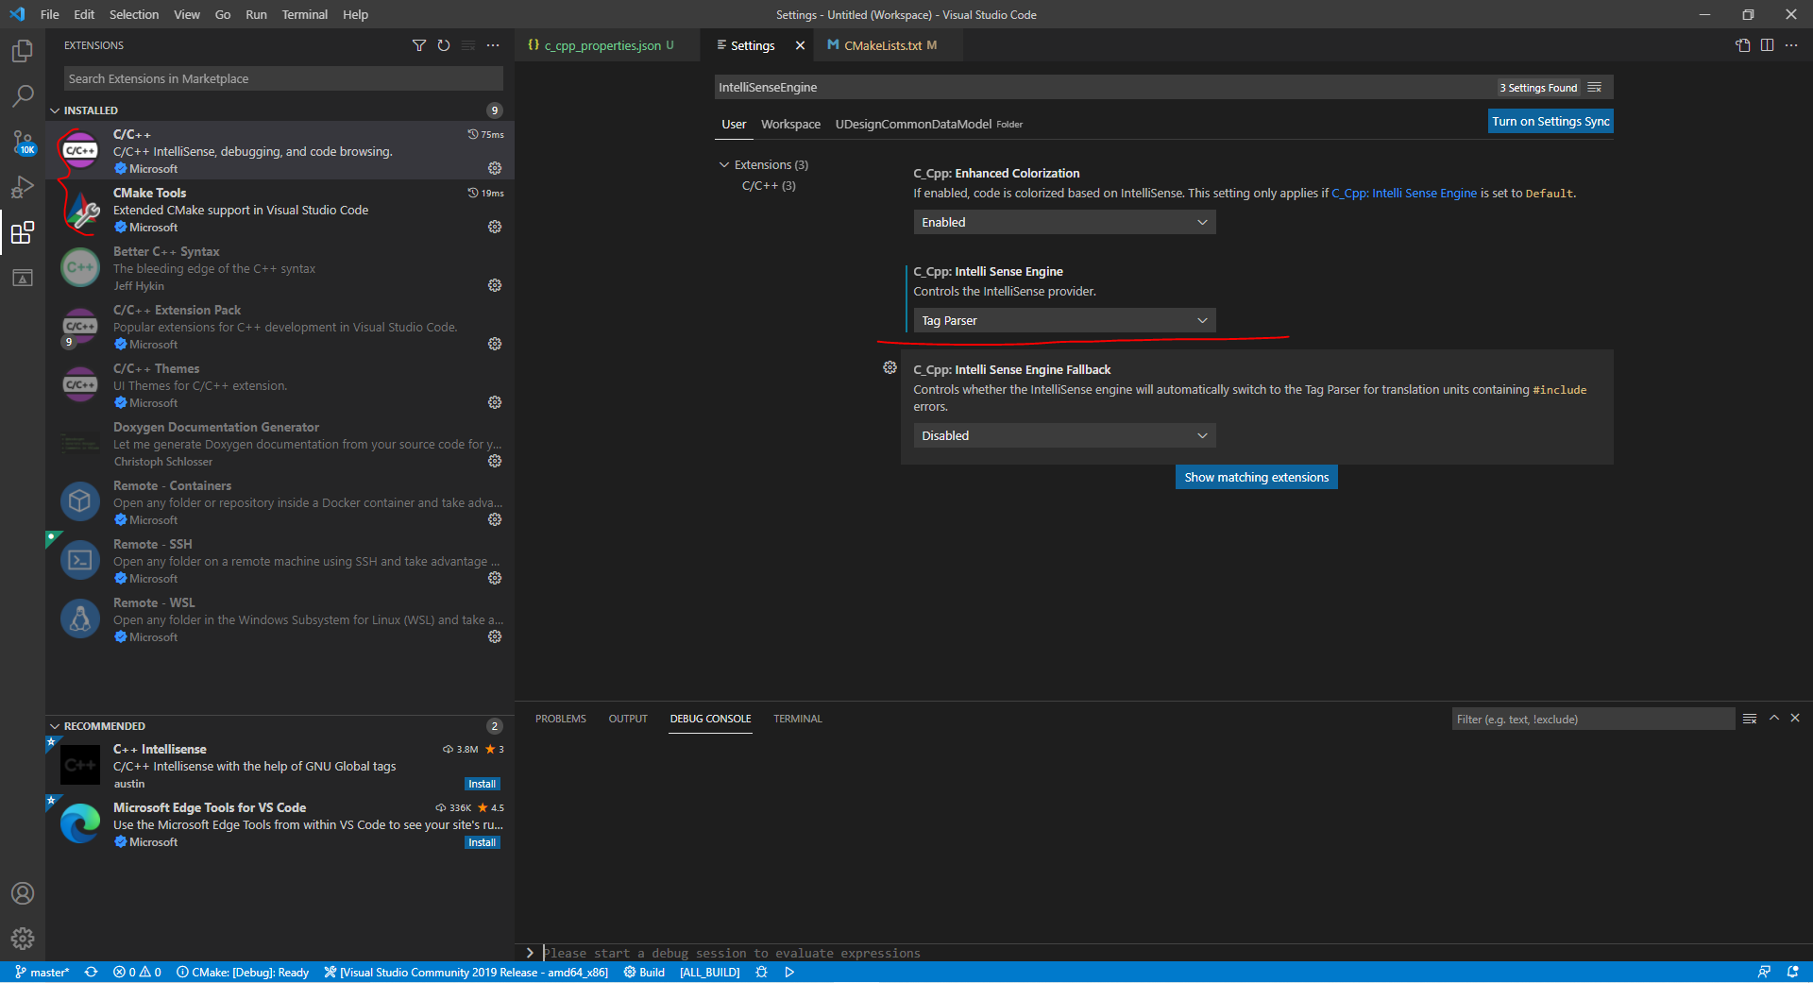Click the Visual Studio Community 2019 kit
This screenshot has width=1813, height=983.
click(x=466, y=973)
